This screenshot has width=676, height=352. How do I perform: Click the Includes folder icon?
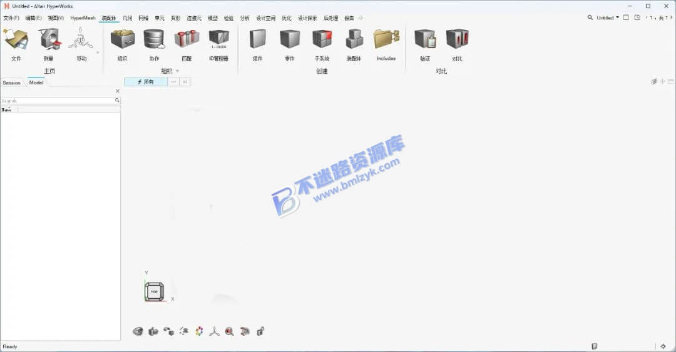386,39
